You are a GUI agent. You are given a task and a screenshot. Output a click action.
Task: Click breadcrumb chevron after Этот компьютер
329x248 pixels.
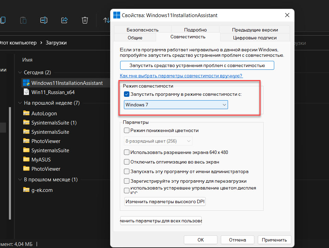[x=41, y=43]
